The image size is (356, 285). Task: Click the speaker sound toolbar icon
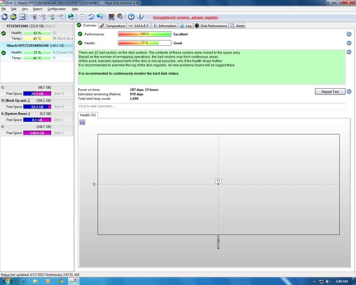pos(120,17)
